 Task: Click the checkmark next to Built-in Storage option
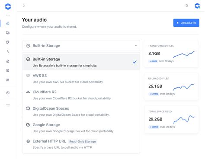135,62
